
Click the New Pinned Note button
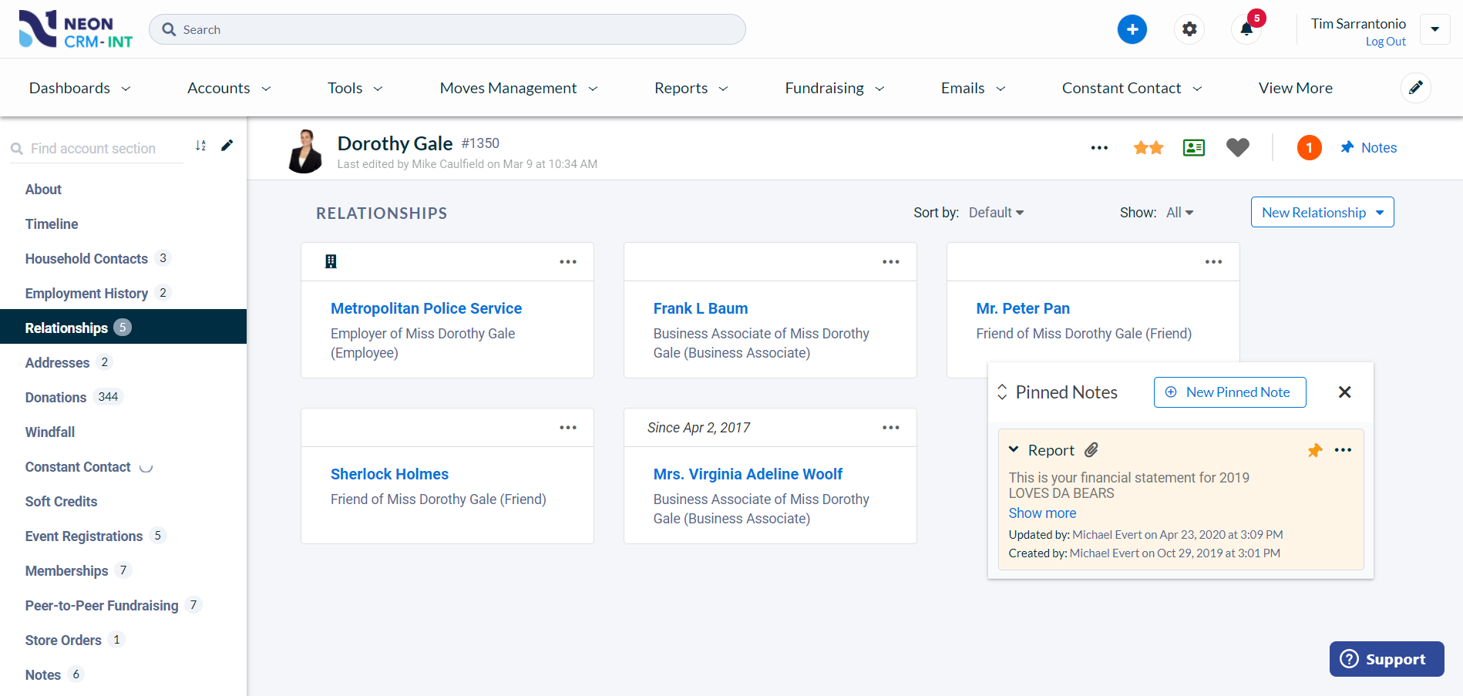(x=1229, y=392)
